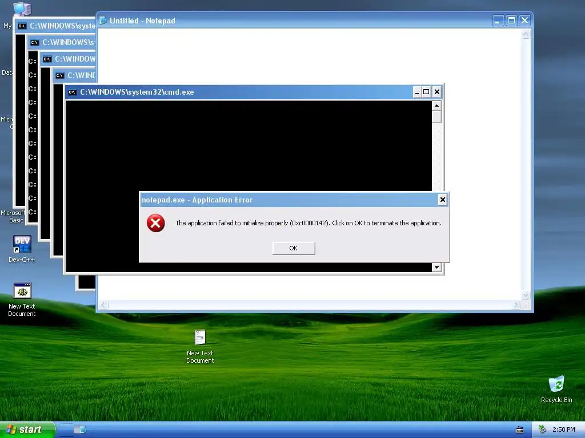The height and width of the screenshot is (438, 585).
Task: Maximize the front cmd.exe window
Action: [x=426, y=92]
